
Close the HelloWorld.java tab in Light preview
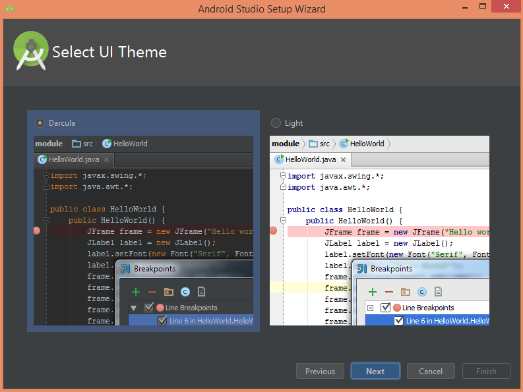pos(343,159)
